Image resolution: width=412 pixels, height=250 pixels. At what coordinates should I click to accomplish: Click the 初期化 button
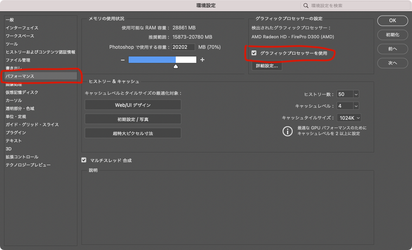tap(392, 35)
